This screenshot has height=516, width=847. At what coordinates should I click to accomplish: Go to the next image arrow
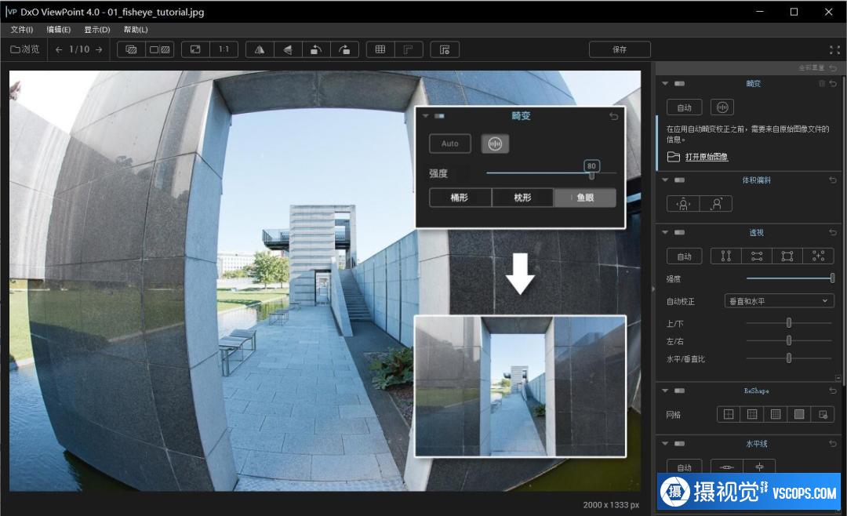click(x=99, y=49)
